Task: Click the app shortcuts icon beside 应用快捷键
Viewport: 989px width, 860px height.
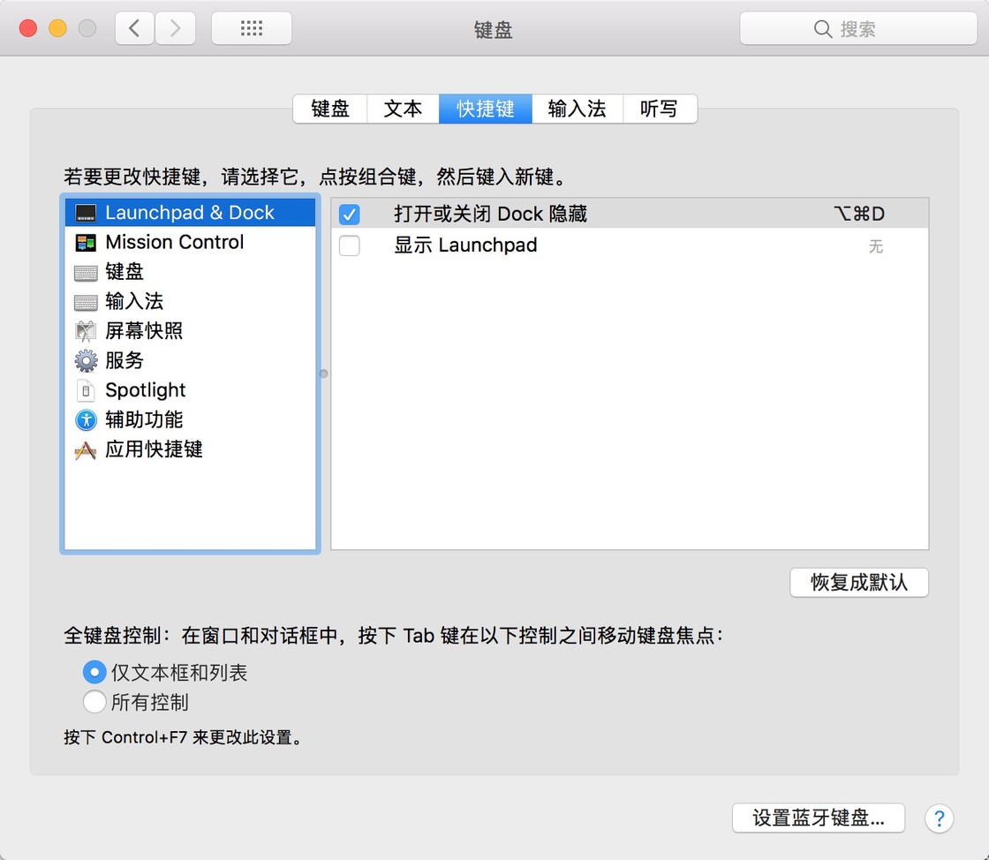Action: tap(86, 449)
